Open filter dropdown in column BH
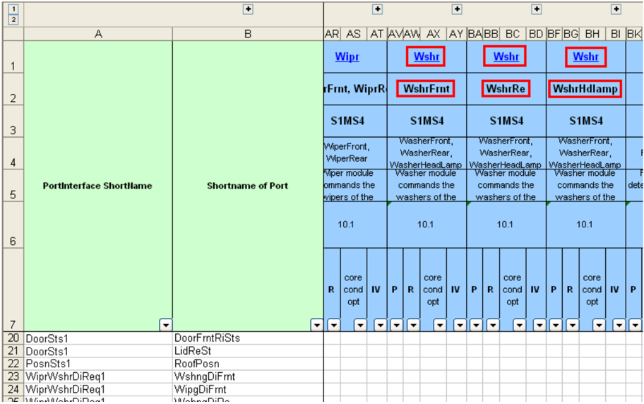The image size is (644, 404). (600, 326)
